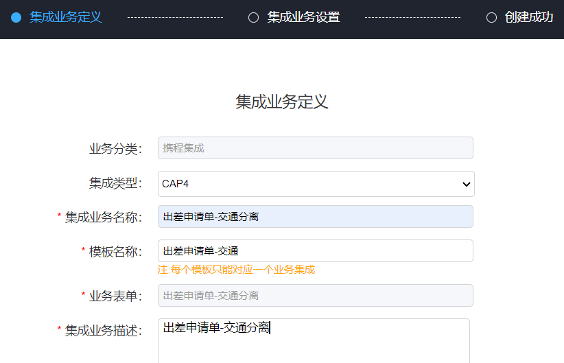Open the 集成类型 dropdown showing CAP4
This screenshot has height=363, width=564.
(309, 184)
